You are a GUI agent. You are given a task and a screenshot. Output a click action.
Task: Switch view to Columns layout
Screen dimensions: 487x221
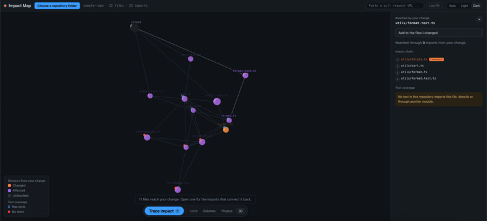[x=209, y=211]
